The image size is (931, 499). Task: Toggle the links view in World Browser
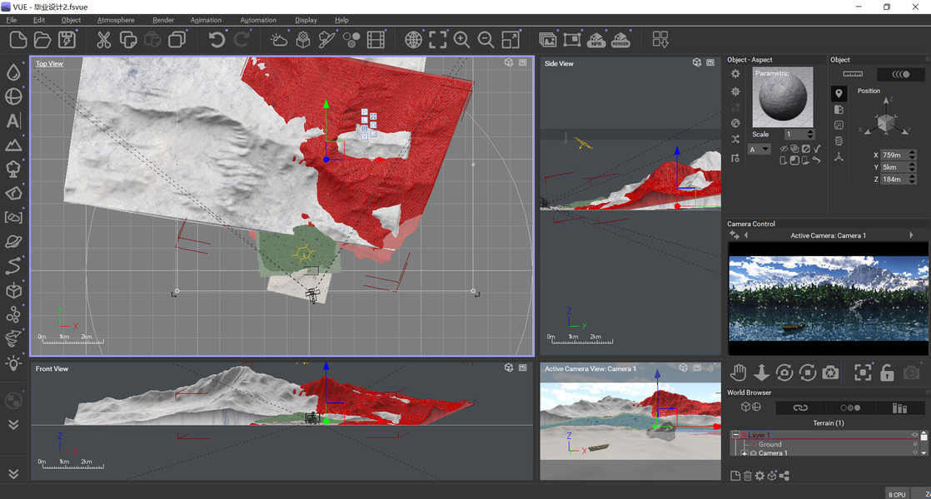[800, 408]
